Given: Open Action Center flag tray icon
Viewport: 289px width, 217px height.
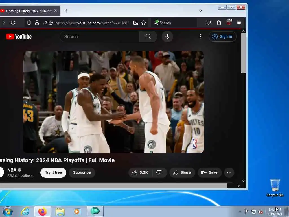Looking at the screenshot, I should 247,211.
